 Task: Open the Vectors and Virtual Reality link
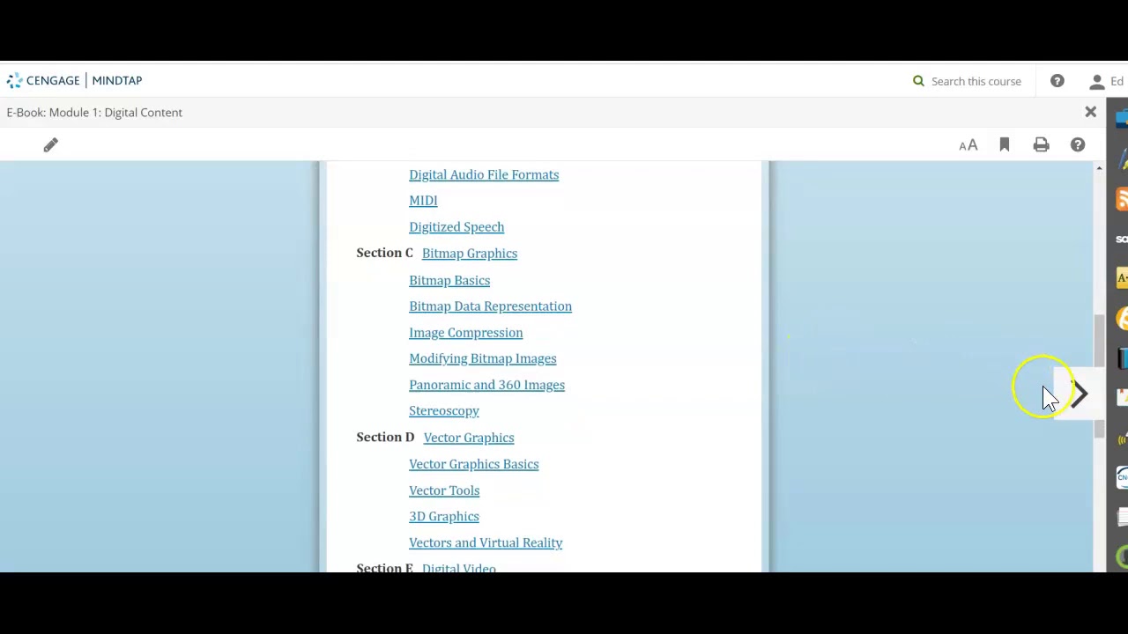(486, 542)
